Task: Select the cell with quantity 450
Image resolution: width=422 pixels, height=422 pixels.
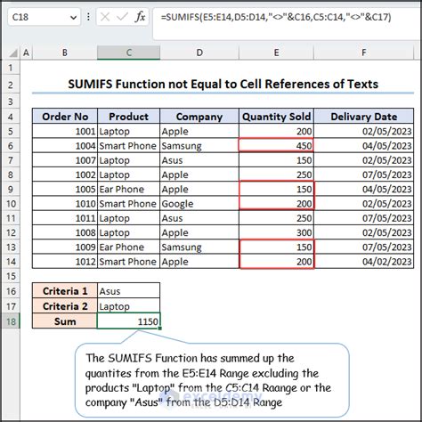Action: [276, 145]
